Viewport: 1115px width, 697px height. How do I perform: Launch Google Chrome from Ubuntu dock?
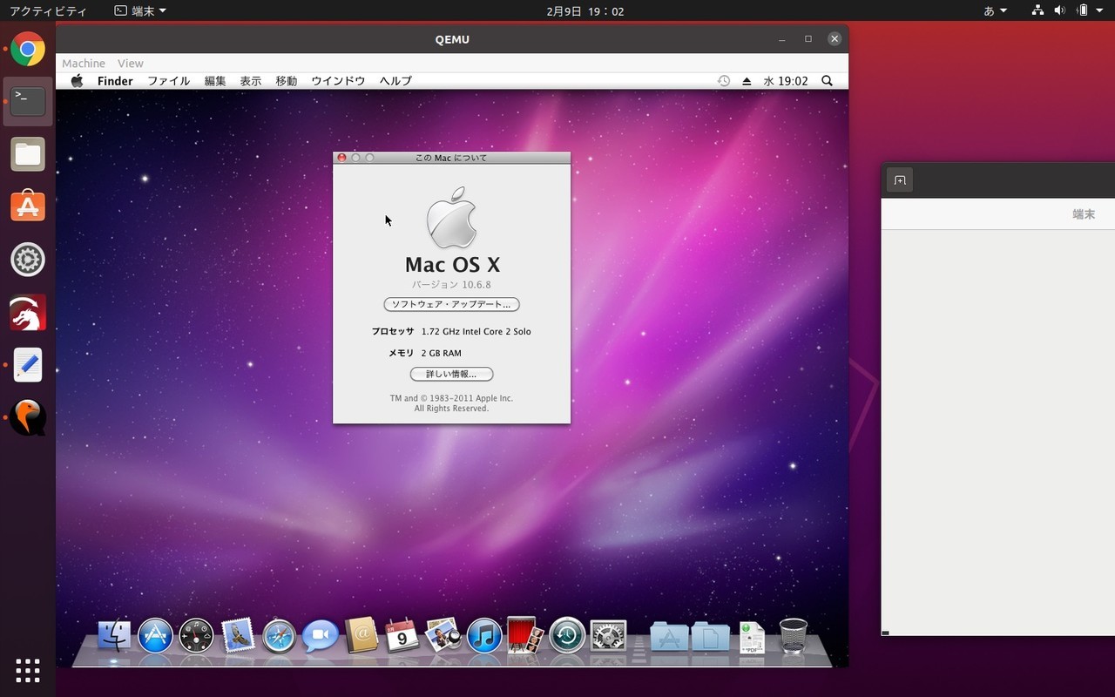[28, 49]
